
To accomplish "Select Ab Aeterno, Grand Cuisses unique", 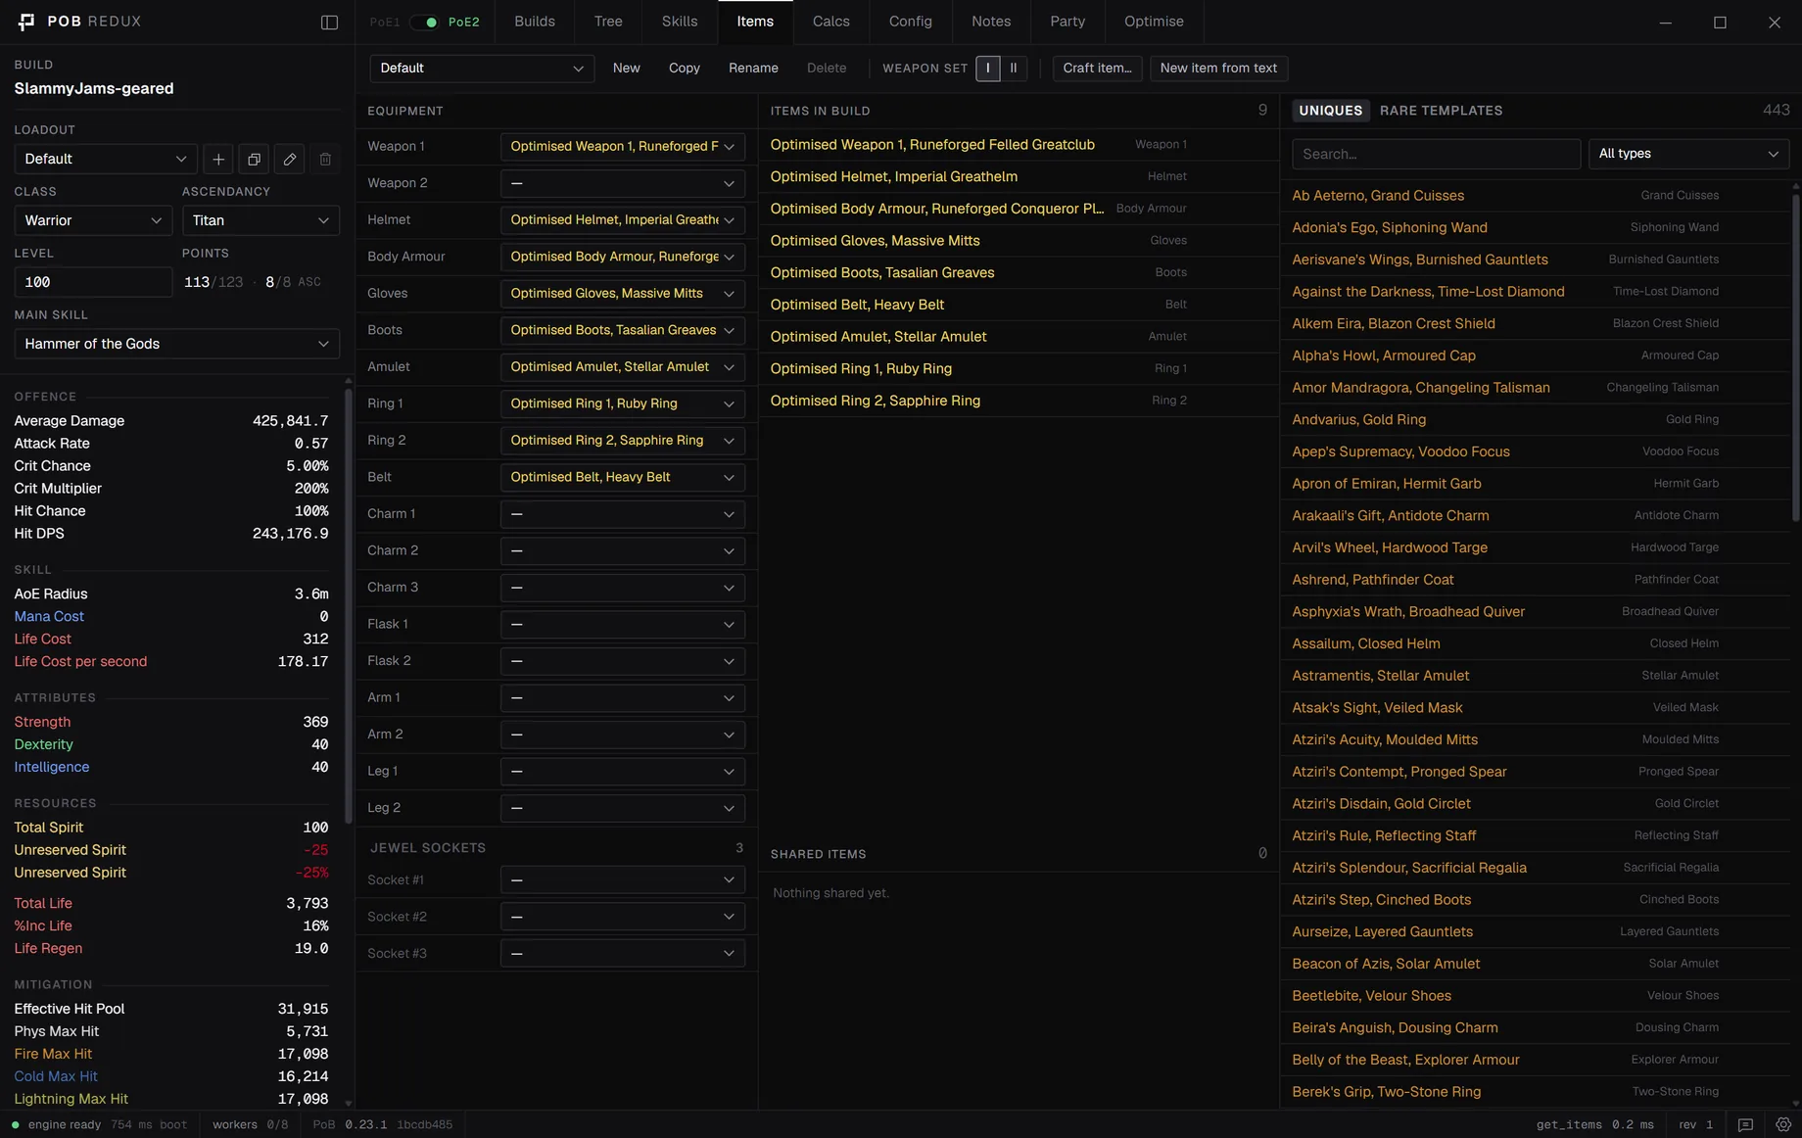I will (x=1535, y=196).
